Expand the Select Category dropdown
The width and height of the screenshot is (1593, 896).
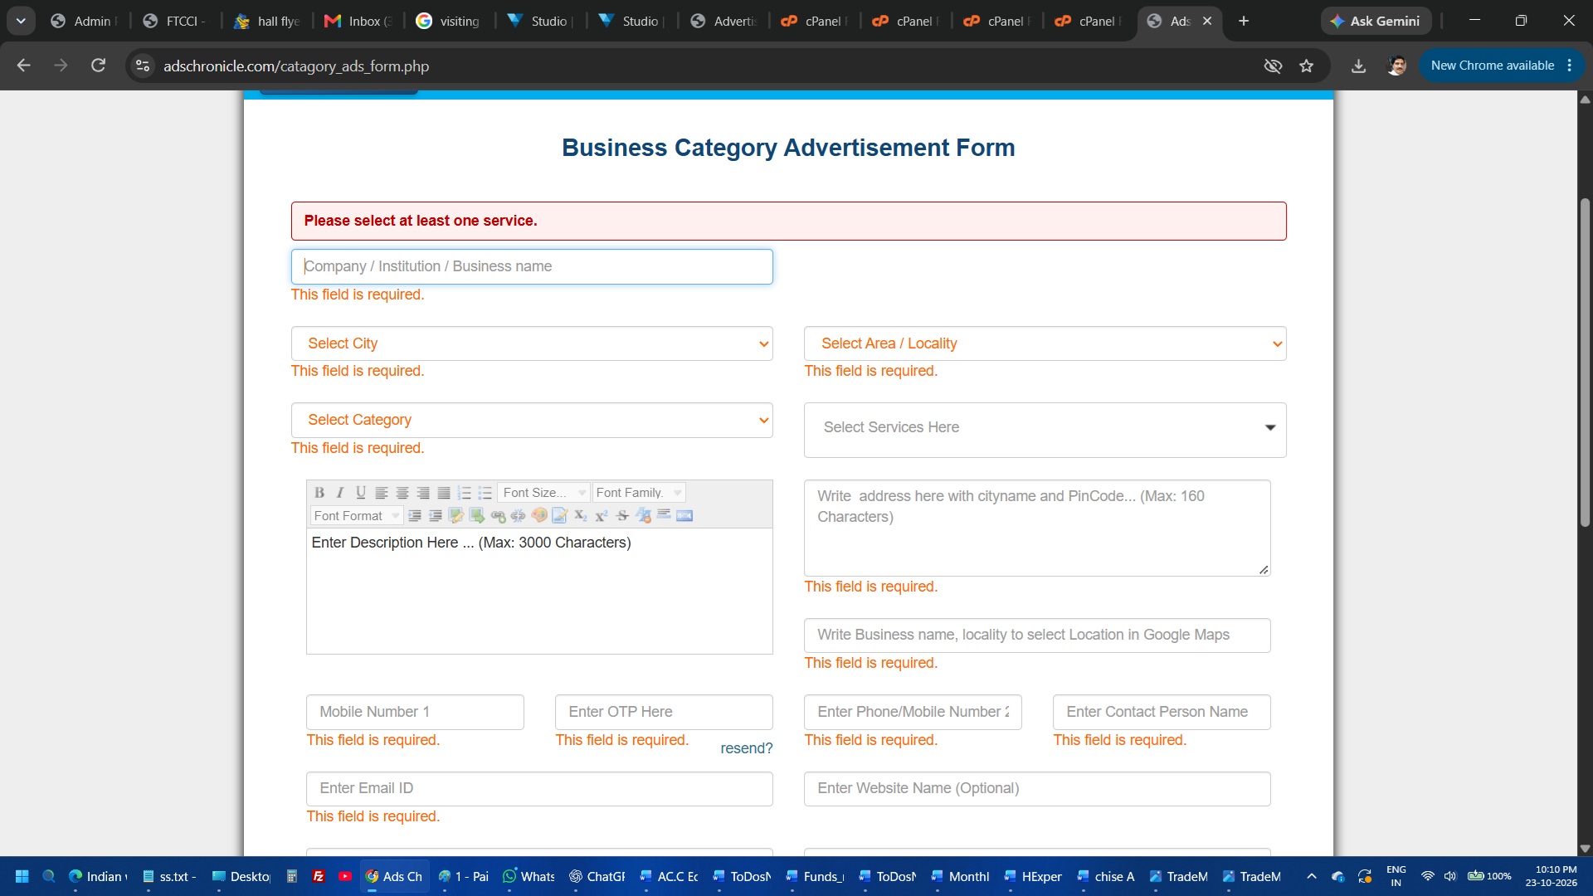click(532, 420)
